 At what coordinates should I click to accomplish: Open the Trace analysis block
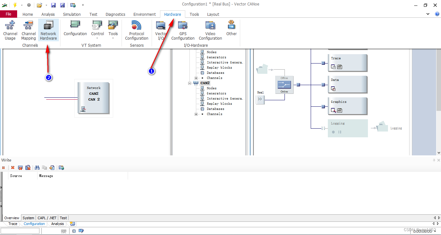tap(348, 63)
